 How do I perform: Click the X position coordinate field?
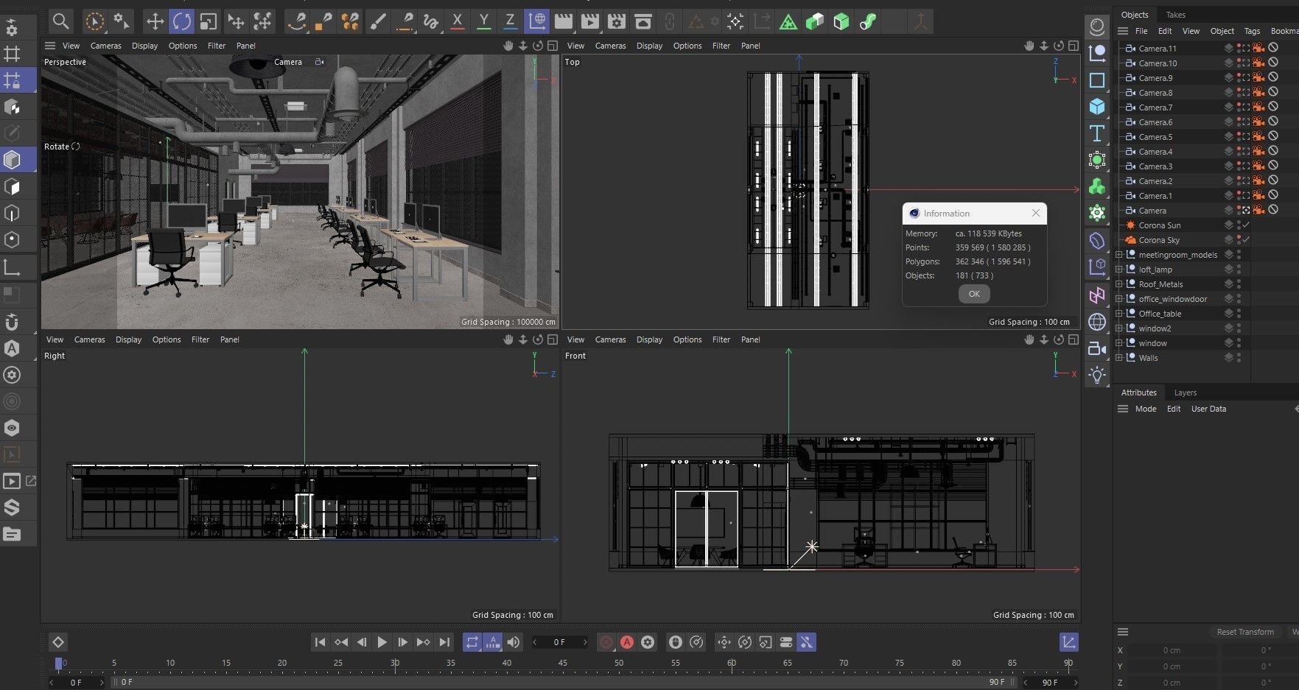[x=1172, y=650]
